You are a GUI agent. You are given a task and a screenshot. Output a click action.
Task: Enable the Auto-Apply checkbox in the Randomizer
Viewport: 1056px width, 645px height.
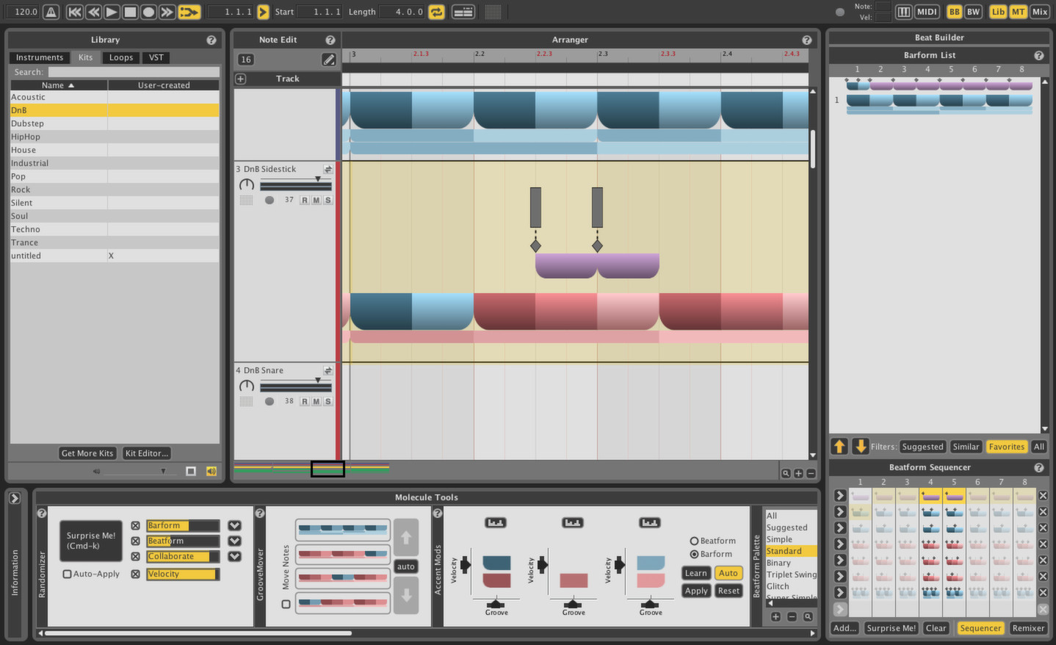click(x=67, y=574)
